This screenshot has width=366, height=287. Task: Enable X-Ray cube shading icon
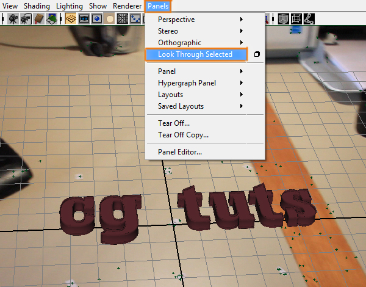coord(284,19)
